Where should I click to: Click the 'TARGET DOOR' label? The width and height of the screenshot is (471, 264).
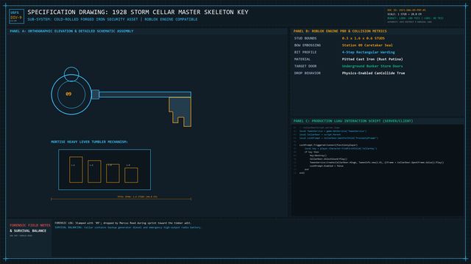tap(305, 66)
